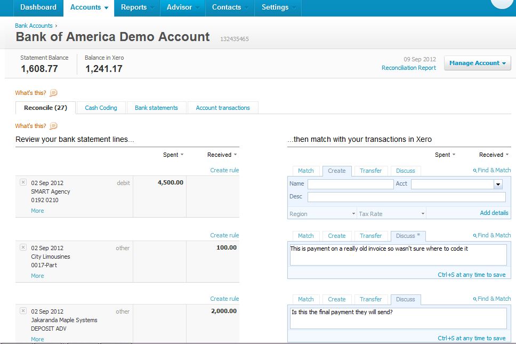Open the Contacts menu
Image resolution: width=516 pixels, height=344 pixels.
[x=230, y=7]
